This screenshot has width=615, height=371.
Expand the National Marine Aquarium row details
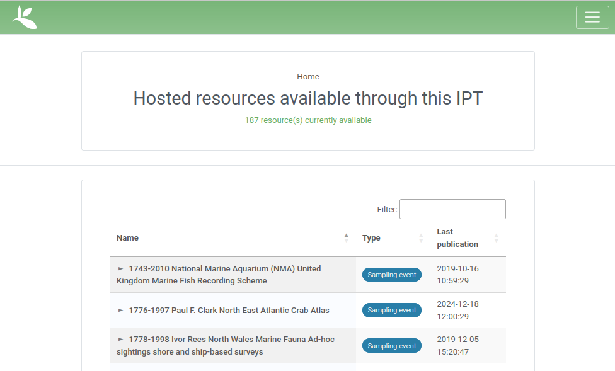click(x=120, y=268)
